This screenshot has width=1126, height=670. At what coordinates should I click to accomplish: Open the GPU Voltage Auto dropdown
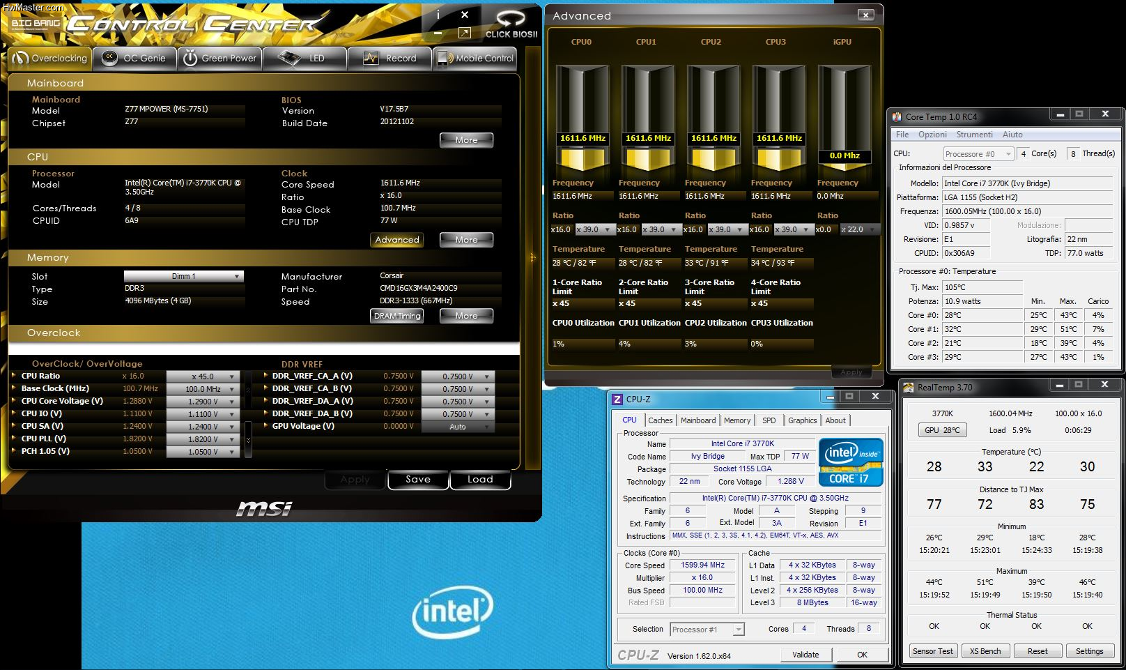(x=458, y=427)
